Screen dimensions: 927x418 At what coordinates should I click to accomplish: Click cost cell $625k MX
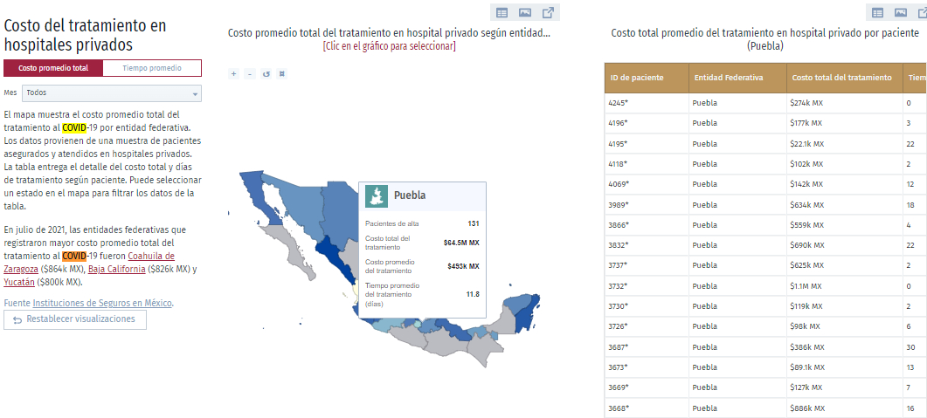(844, 265)
